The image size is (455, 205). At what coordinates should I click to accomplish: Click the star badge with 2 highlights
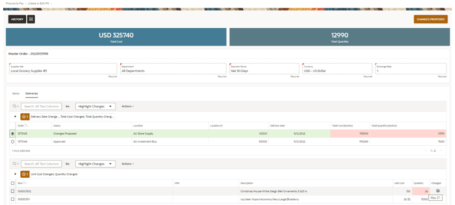25,175
